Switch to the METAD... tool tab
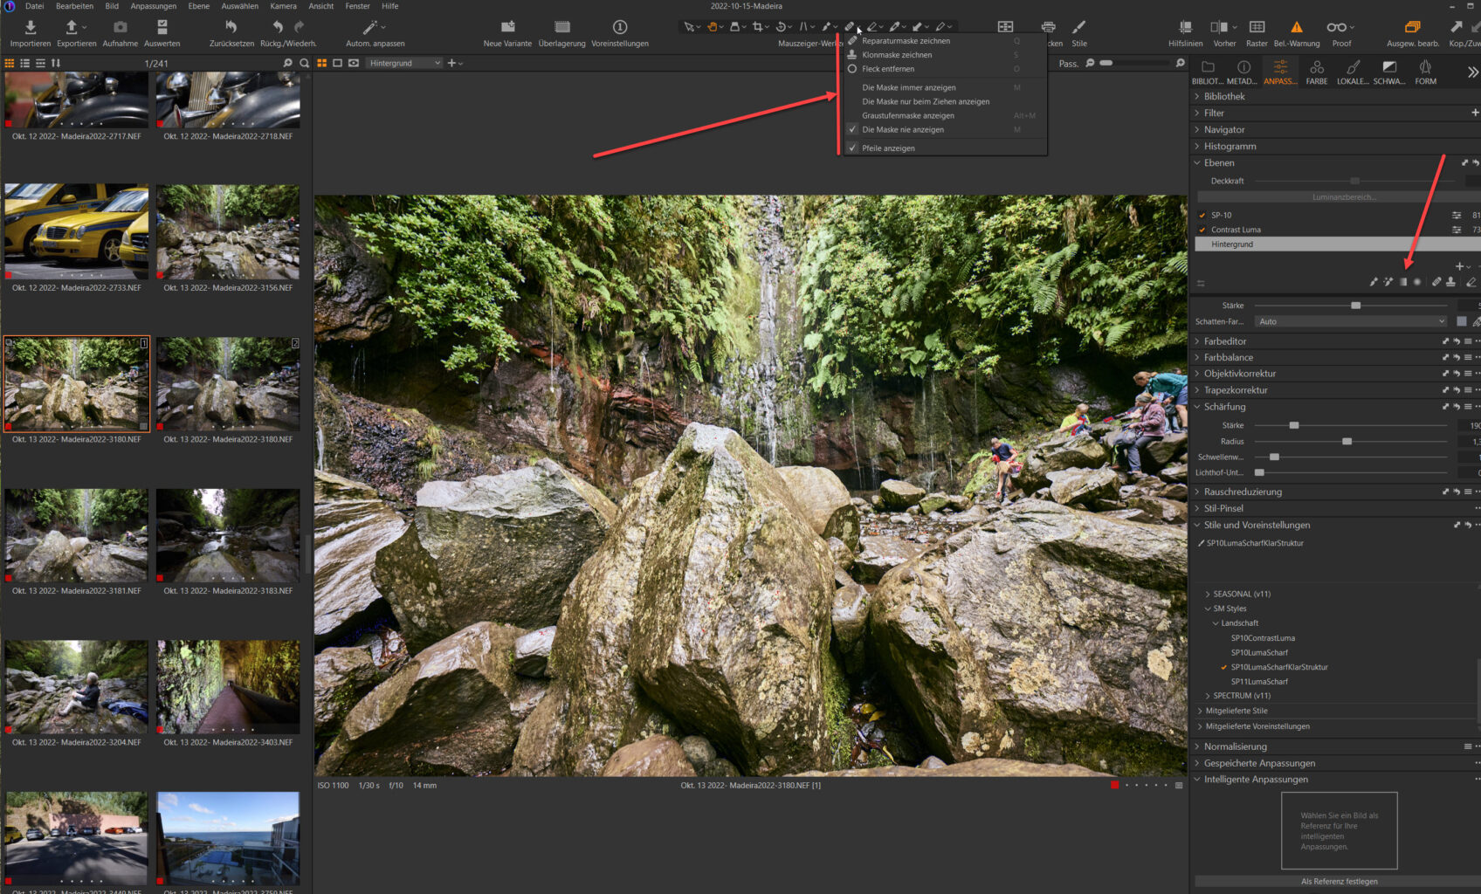The width and height of the screenshot is (1481, 894). (x=1243, y=72)
